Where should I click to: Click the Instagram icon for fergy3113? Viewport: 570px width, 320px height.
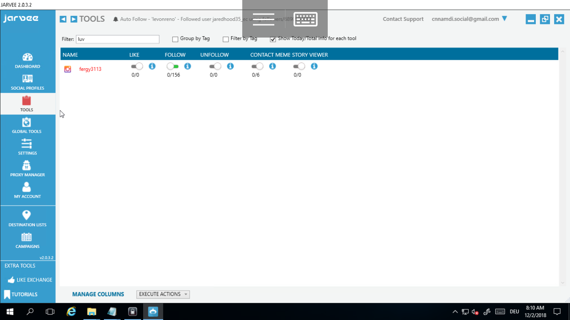click(x=68, y=69)
